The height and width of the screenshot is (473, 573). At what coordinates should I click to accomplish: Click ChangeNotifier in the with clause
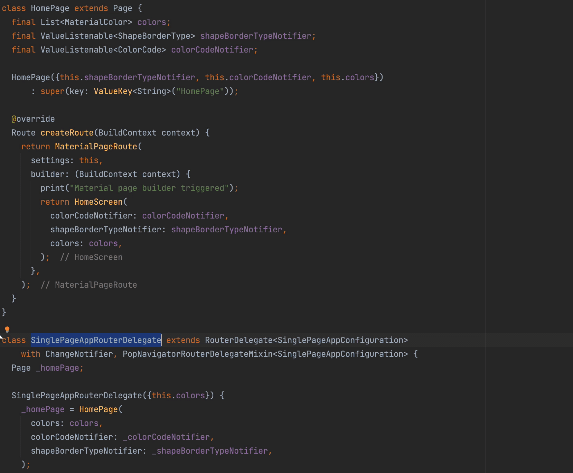(79, 354)
